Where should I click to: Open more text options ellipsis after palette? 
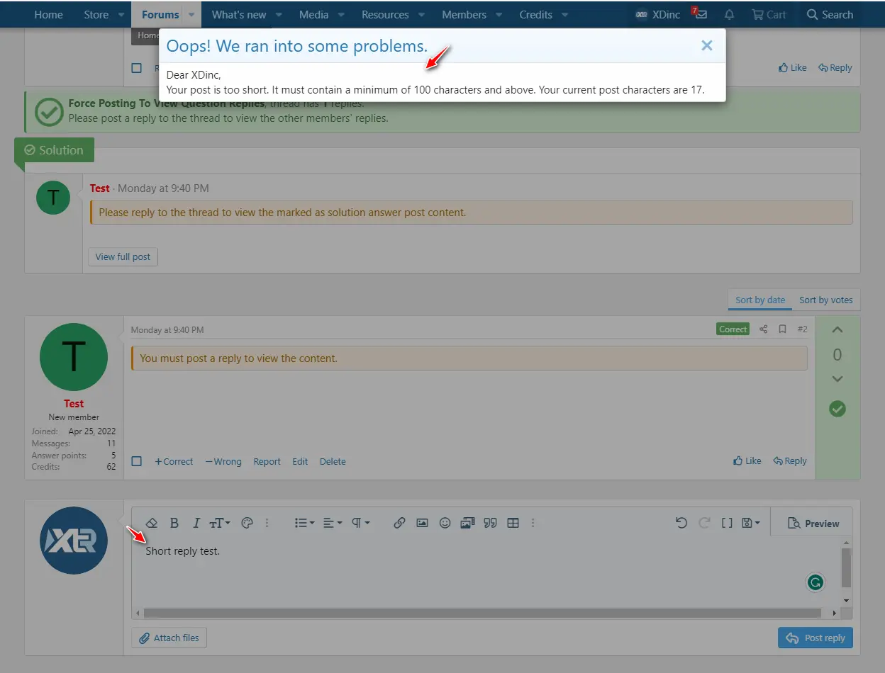267,523
